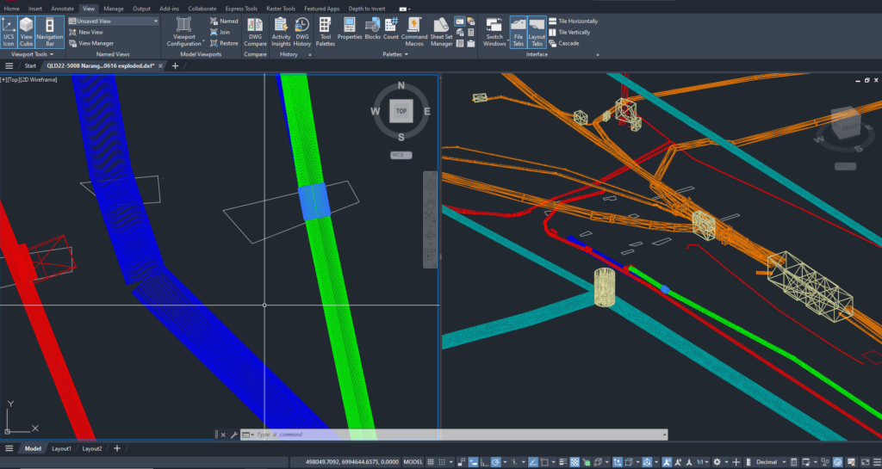Open Activity Insights palette
The height and width of the screenshot is (469, 882).
point(281,29)
